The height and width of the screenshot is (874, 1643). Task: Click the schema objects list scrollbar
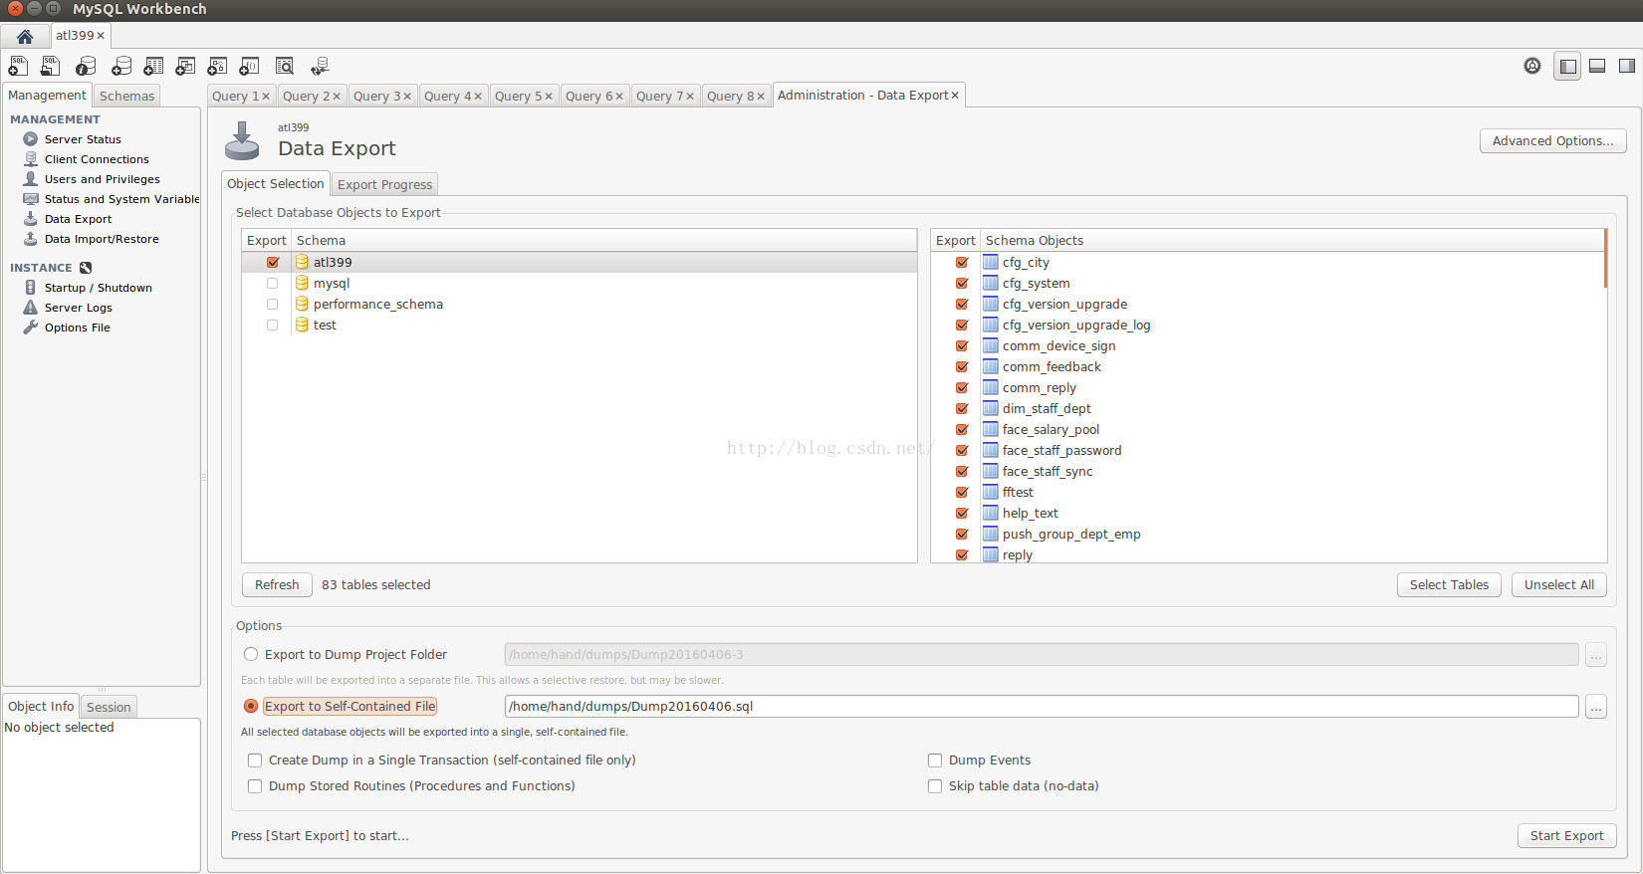(x=1605, y=259)
